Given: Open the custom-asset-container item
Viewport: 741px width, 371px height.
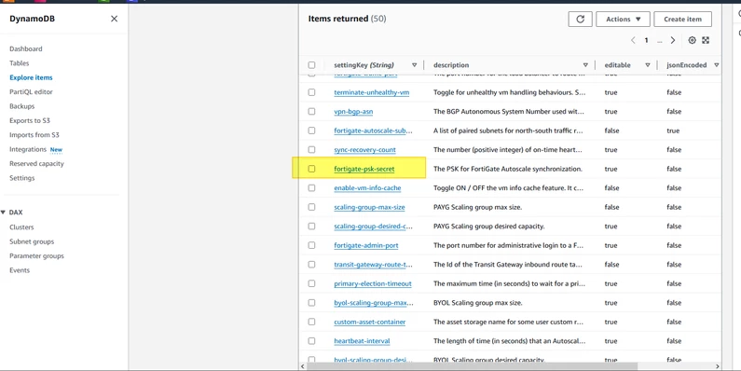Looking at the screenshot, I should (x=369, y=322).
